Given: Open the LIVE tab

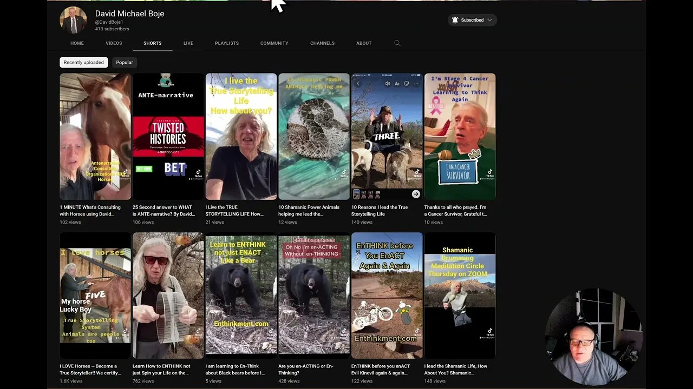Looking at the screenshot, I should (188, 43).
